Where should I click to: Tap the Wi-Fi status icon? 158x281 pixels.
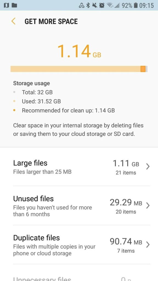pos(110,6)
